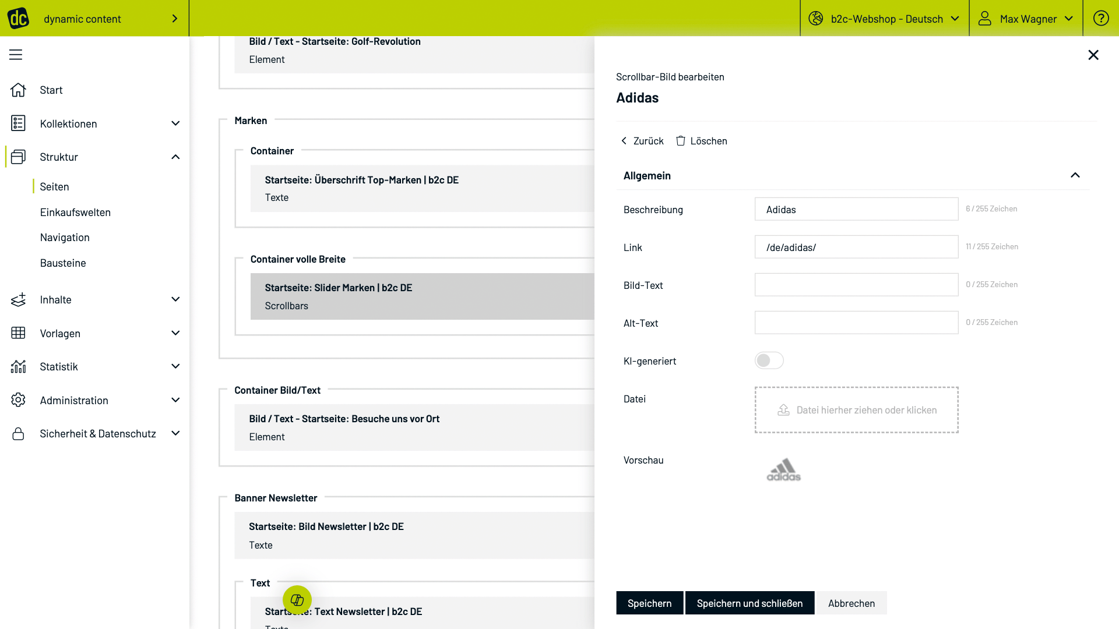Close the Scrollbar-Bild edit panel

click(x=1093, y=55)
